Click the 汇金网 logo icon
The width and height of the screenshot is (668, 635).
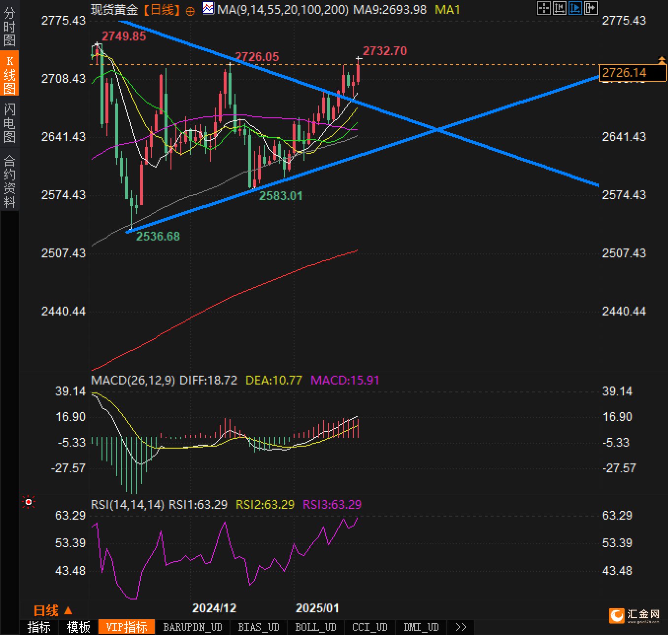click(x=616, y=615)
